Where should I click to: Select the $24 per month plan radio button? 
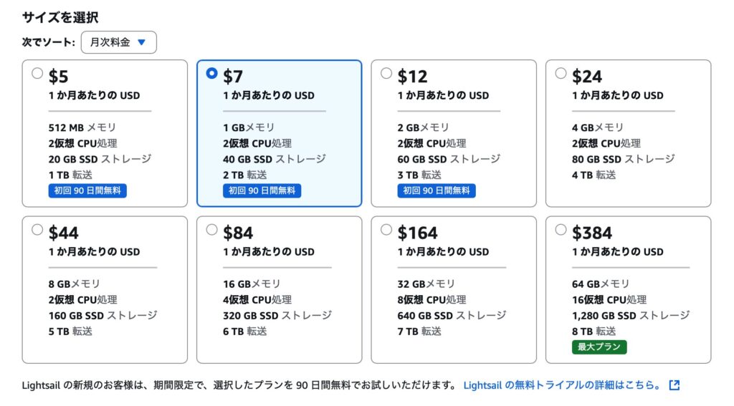pos(561,74)
